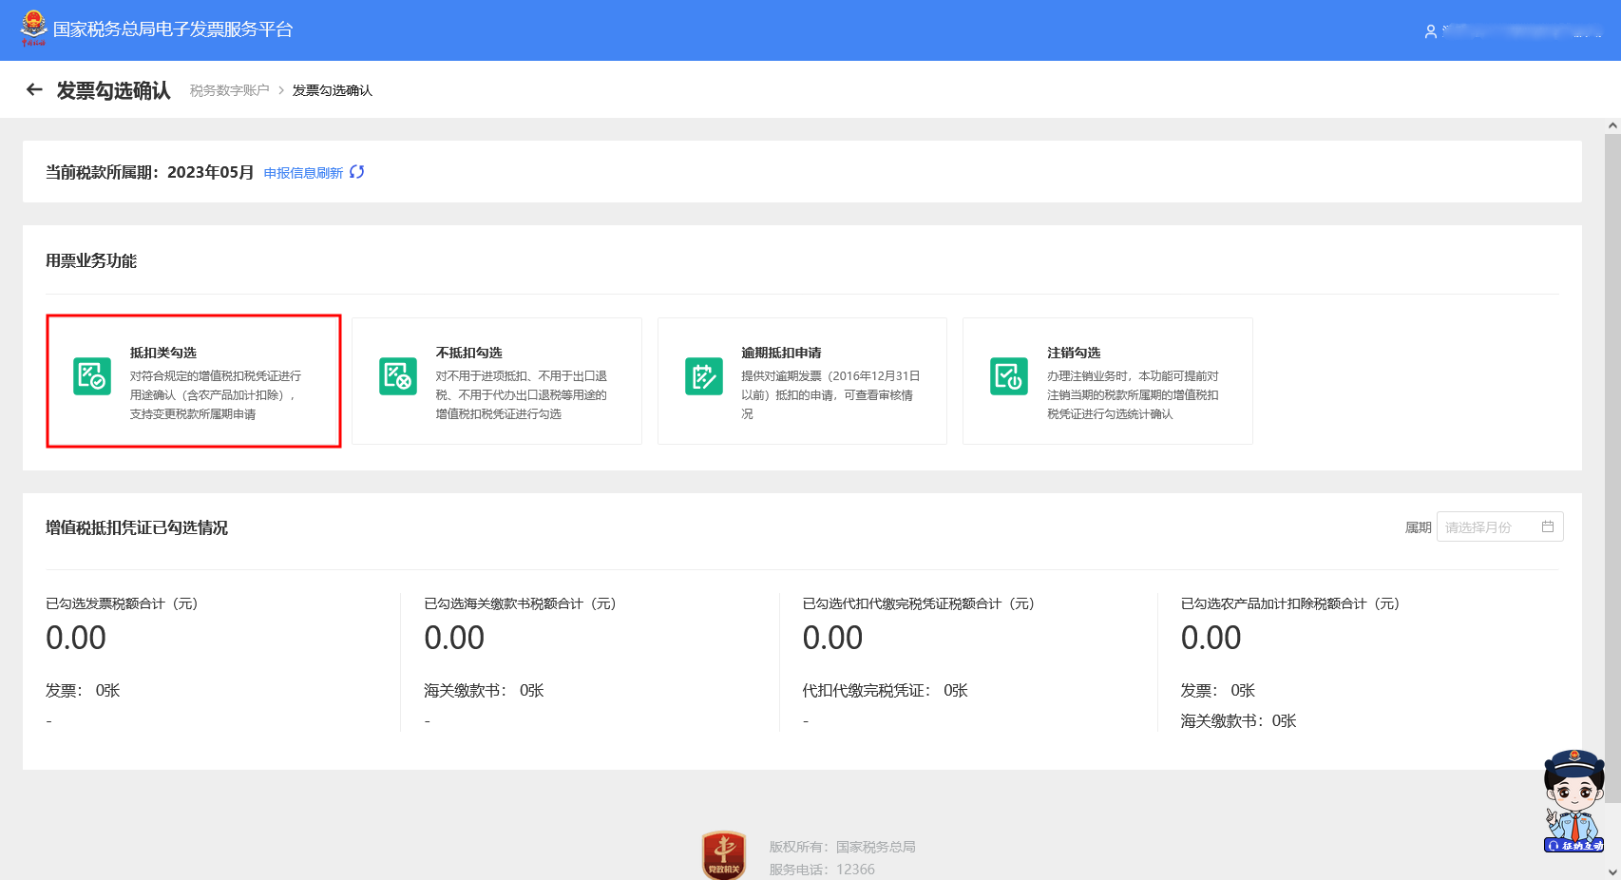The height and width of the screenshot is (880, 1621).
Task: Click 0.00 under 已勾选农产品加计扣除税额合计
Action: tap(1211, 638)
